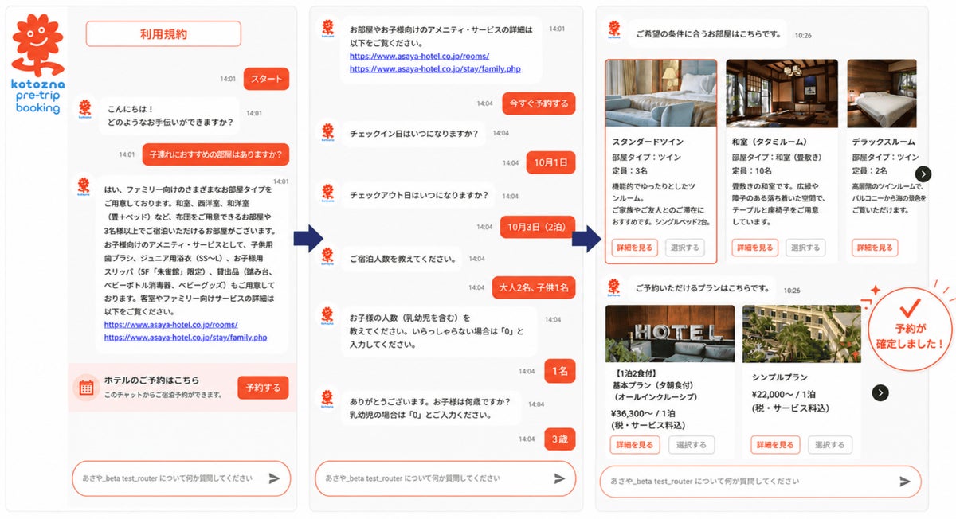The height and width of the screenshot is (519, 956).
Task: Open 基本プラン HOTEL sign photo
Action: tap(668, 334)
